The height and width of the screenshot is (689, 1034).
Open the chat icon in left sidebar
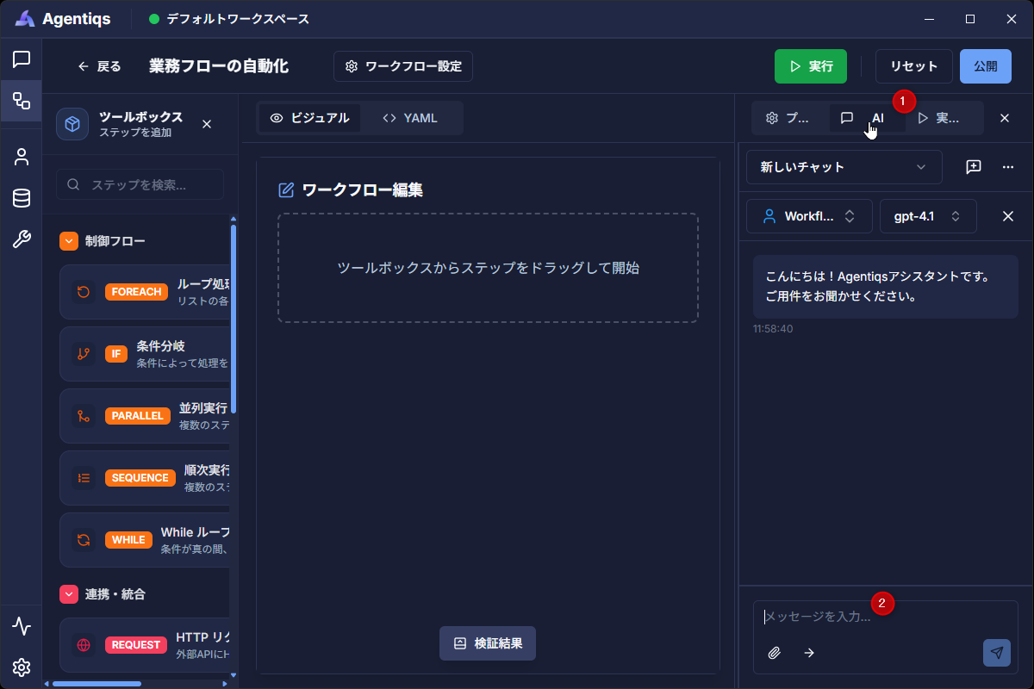[x=22, y=59]
